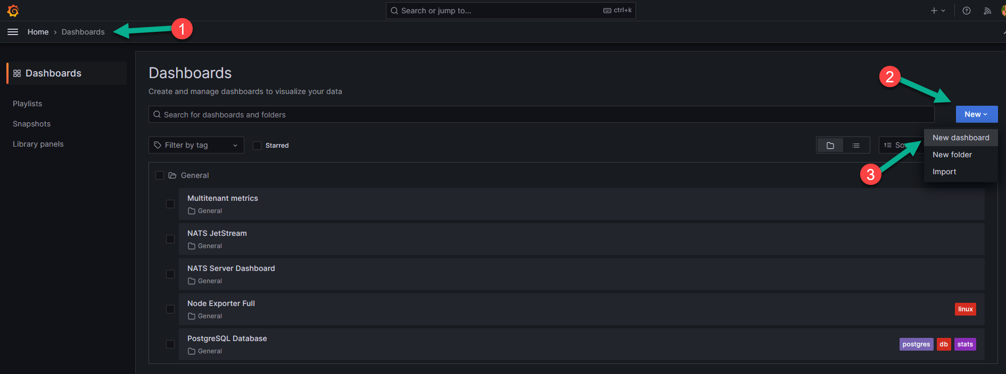Viewport: 1006px width, 374px height.
Task: Open NATS JetStream dashboard
Action: 217,233
